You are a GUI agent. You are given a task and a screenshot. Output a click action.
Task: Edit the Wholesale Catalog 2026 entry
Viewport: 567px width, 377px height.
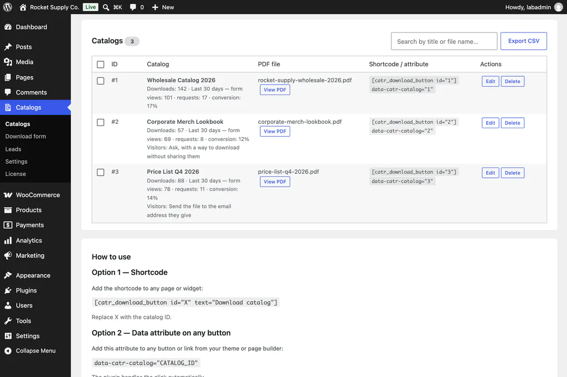491,81
